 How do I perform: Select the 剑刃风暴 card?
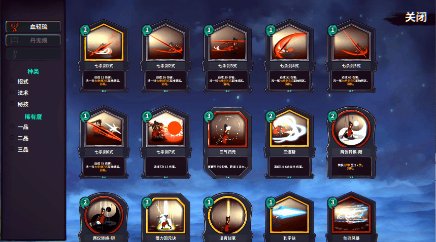[351, 218]
